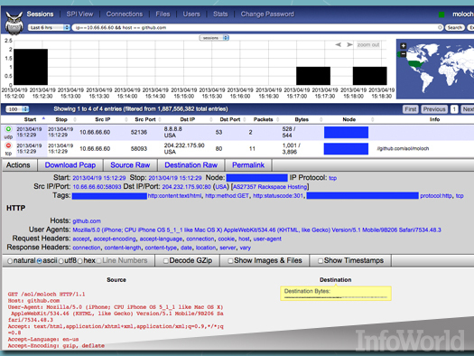This screenshot has height=356, width=474.
Task: Open the Permalink link
Action: point(248,165)
